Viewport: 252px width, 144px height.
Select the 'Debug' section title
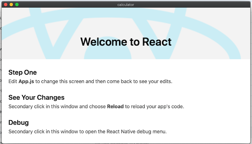coord(18,123)
